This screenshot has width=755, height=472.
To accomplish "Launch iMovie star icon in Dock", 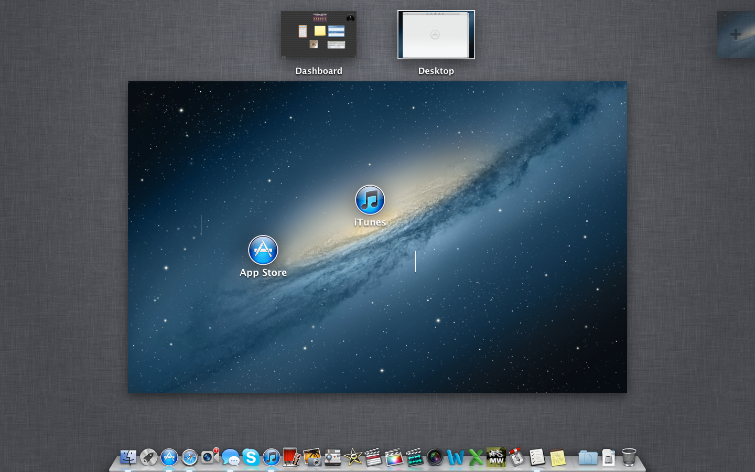I will [x=353, y=457].
